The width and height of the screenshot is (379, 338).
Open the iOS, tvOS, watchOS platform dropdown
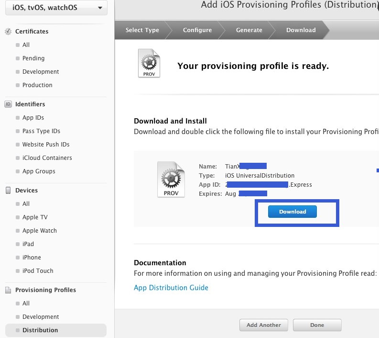click(x=56, y=8)
